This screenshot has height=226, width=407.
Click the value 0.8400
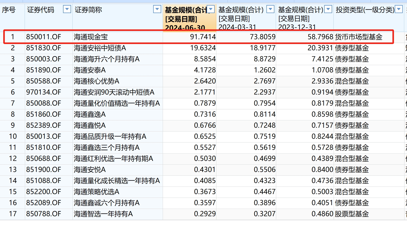click(322, 170)
